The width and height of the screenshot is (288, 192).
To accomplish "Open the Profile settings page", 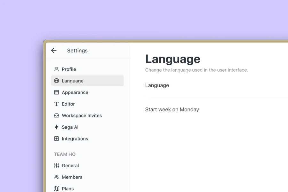I will point(87,69).
